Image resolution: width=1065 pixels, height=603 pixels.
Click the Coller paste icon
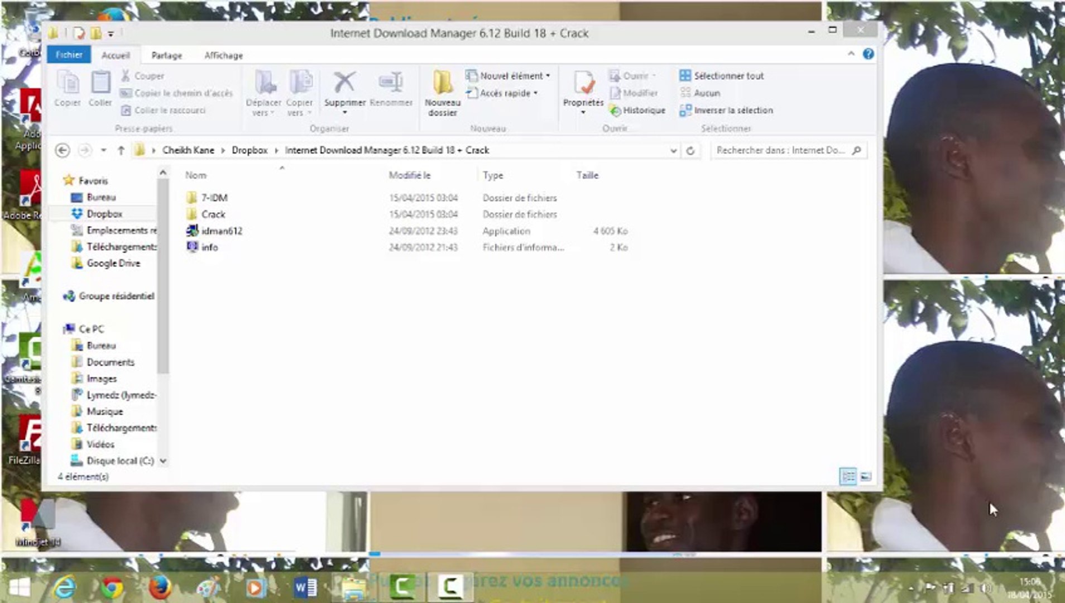click(x=100, y=83)
